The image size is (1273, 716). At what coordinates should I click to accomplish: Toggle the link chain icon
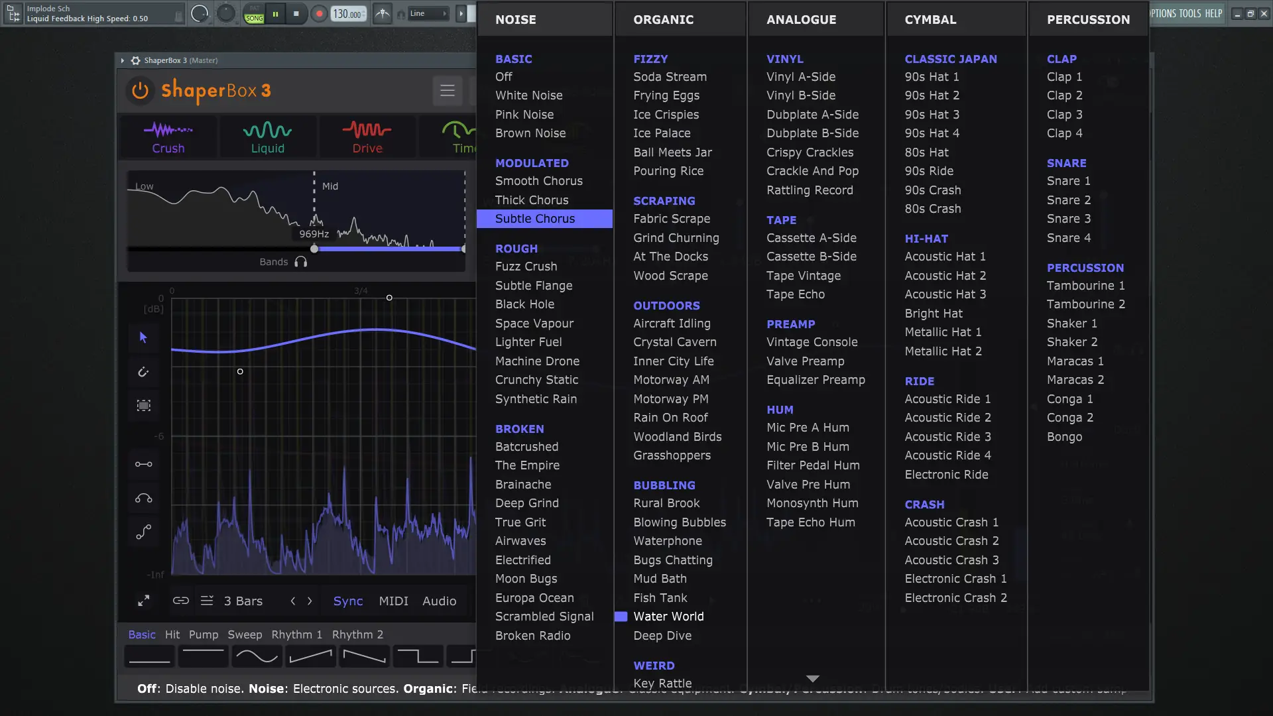click(x=181, y=601)
